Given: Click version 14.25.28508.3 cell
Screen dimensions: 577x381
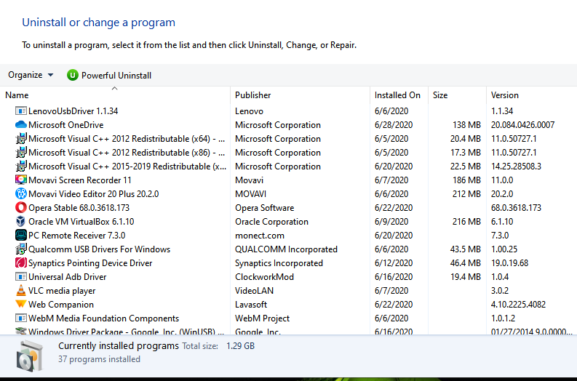Looking at the screenshot, I should tap(516, 167).
